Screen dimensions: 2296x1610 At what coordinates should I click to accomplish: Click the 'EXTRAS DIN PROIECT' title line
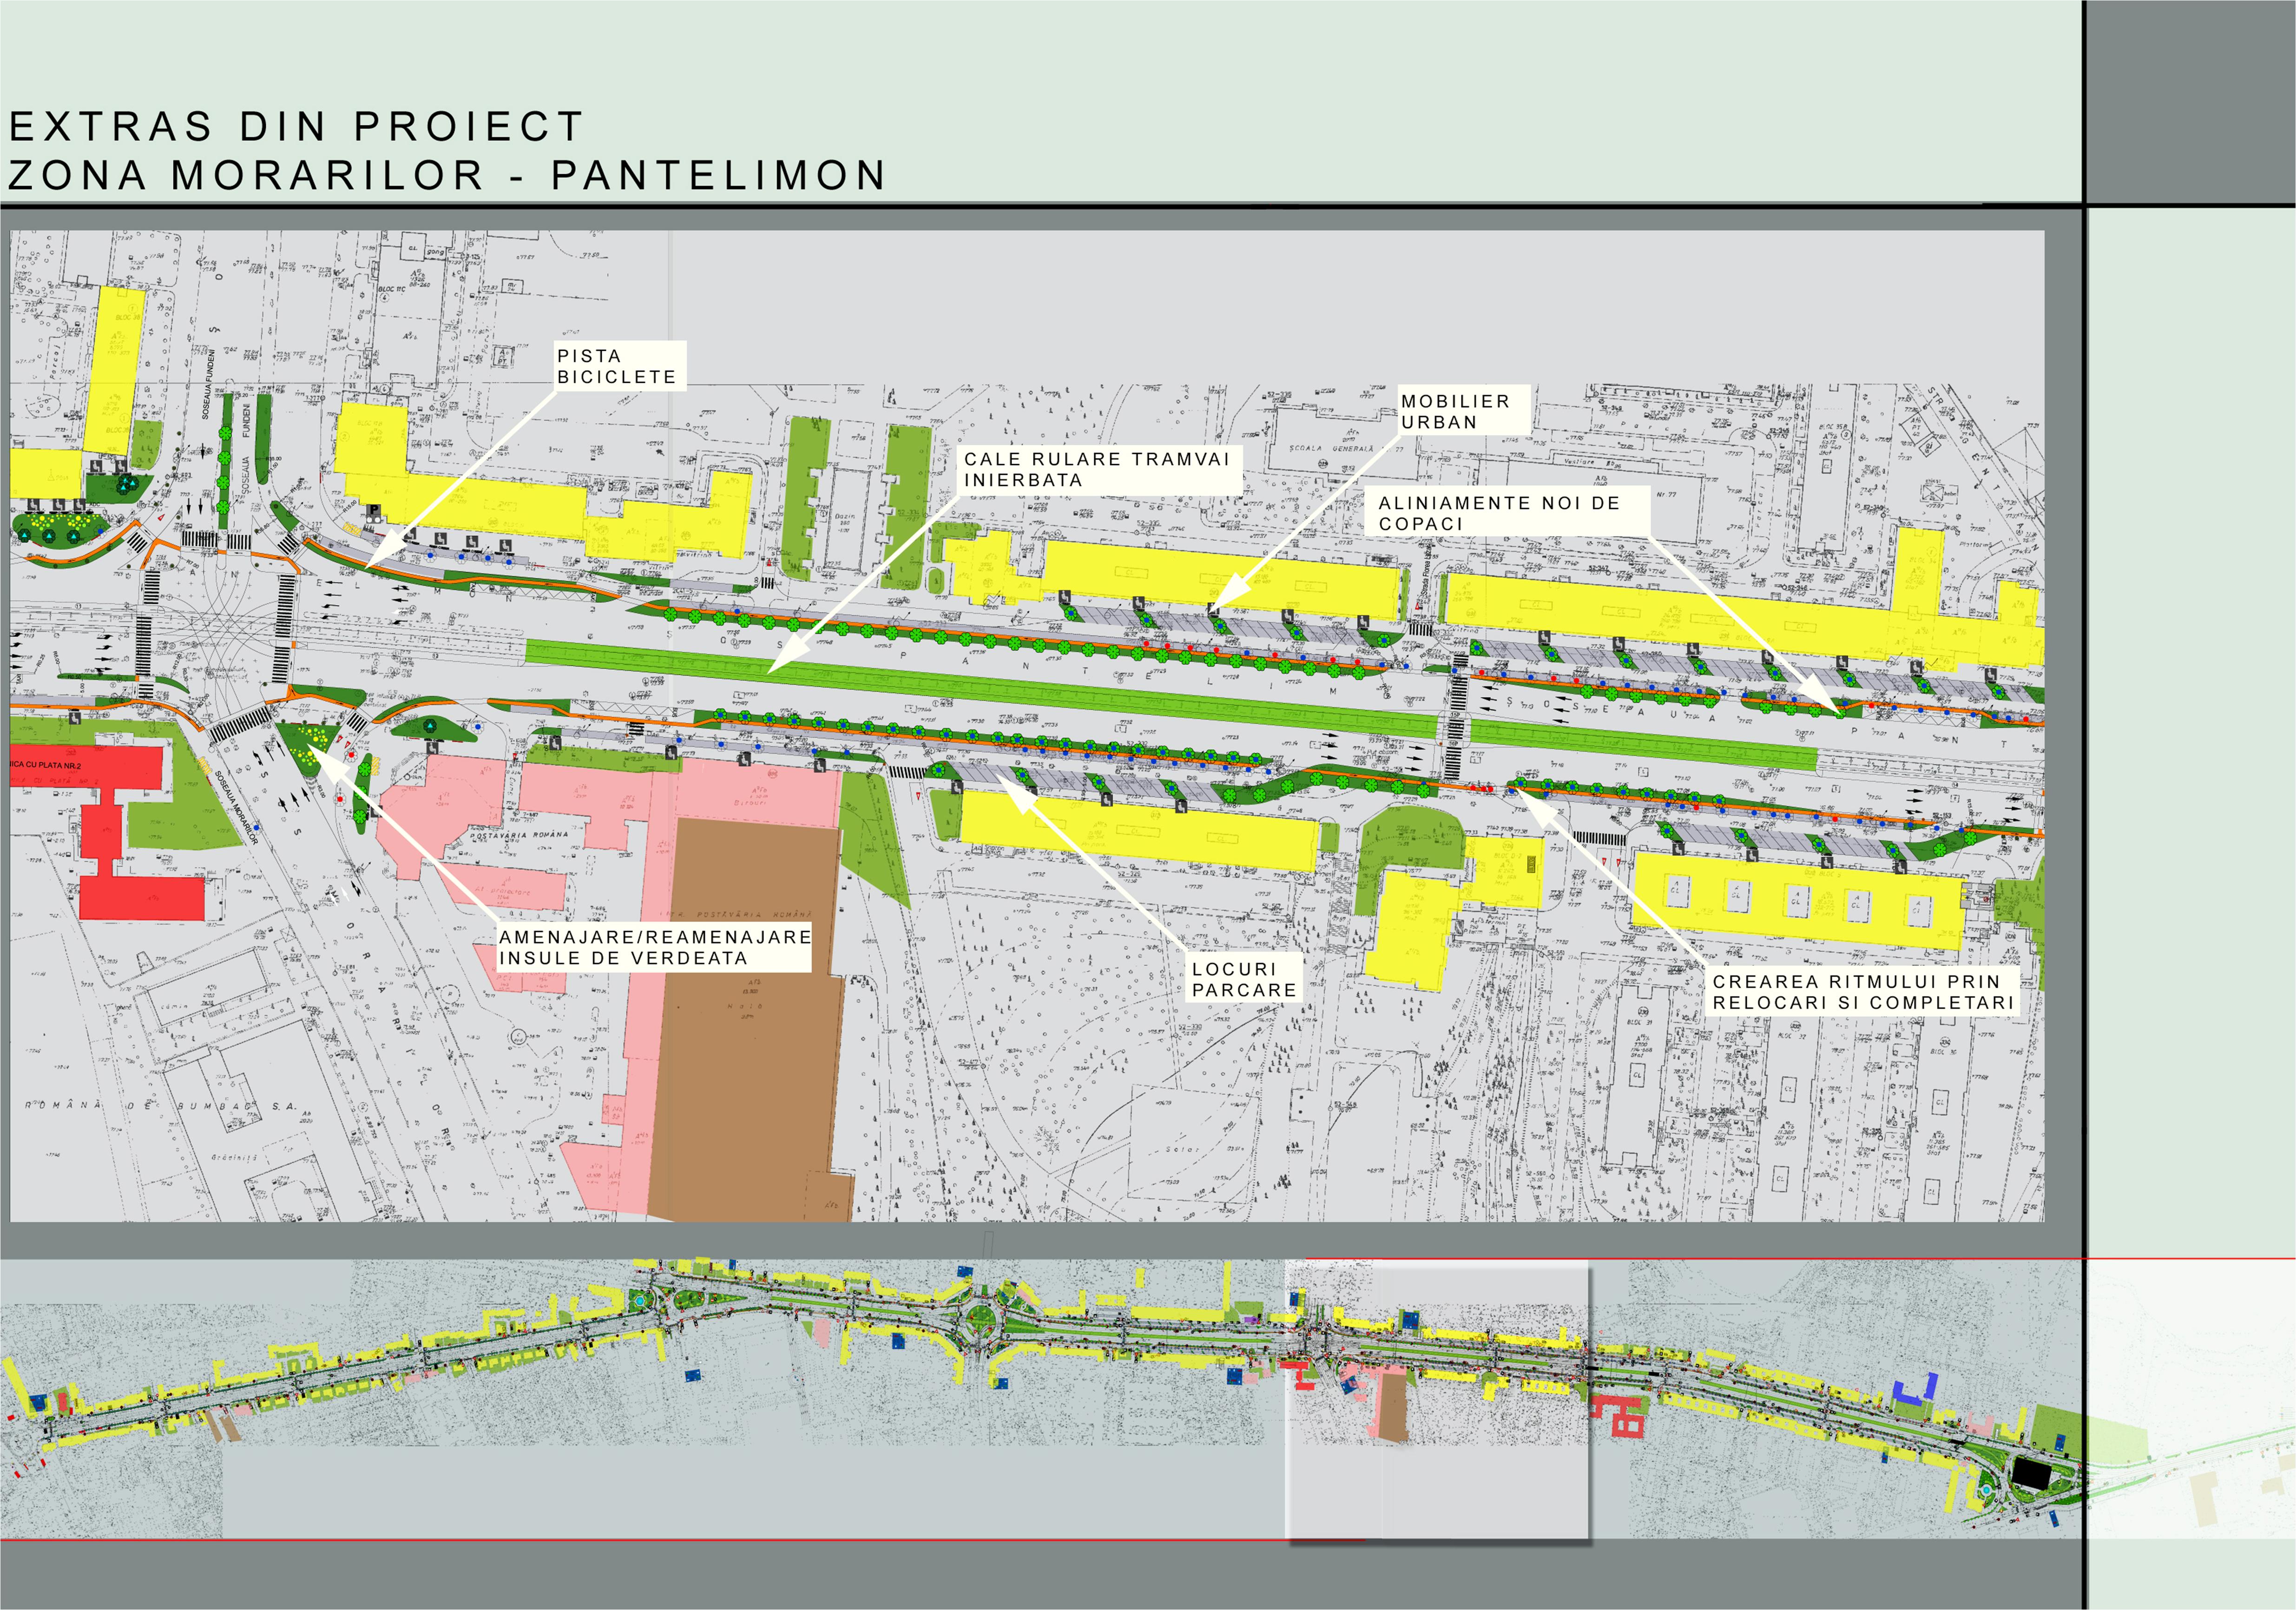pyautogui.click(x=296, y=127)
